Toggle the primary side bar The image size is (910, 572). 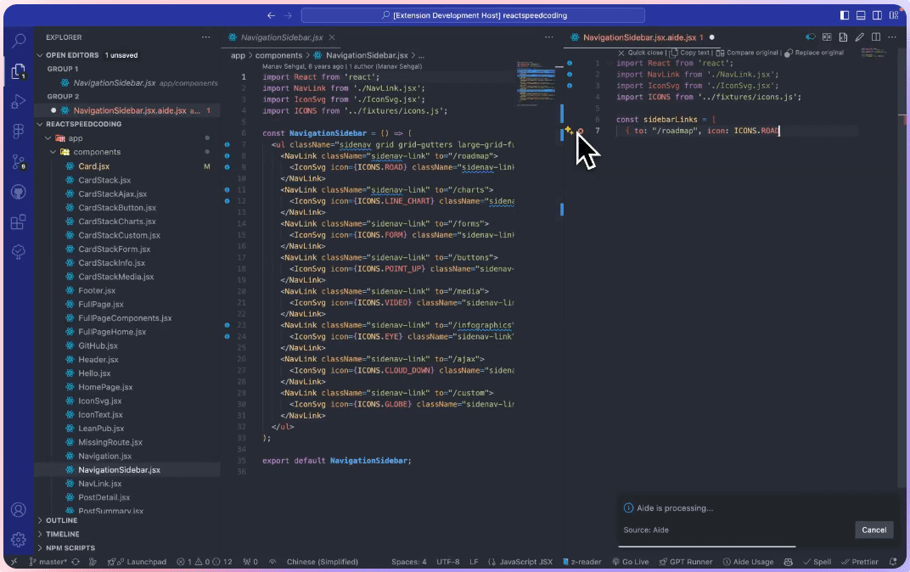pyautogui.click(x=845, y=15)
